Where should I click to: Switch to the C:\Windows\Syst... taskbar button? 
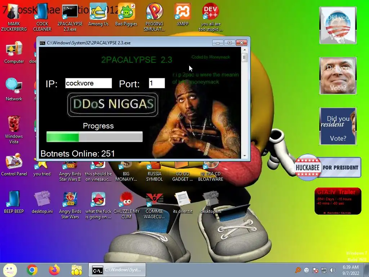(117, 270)
